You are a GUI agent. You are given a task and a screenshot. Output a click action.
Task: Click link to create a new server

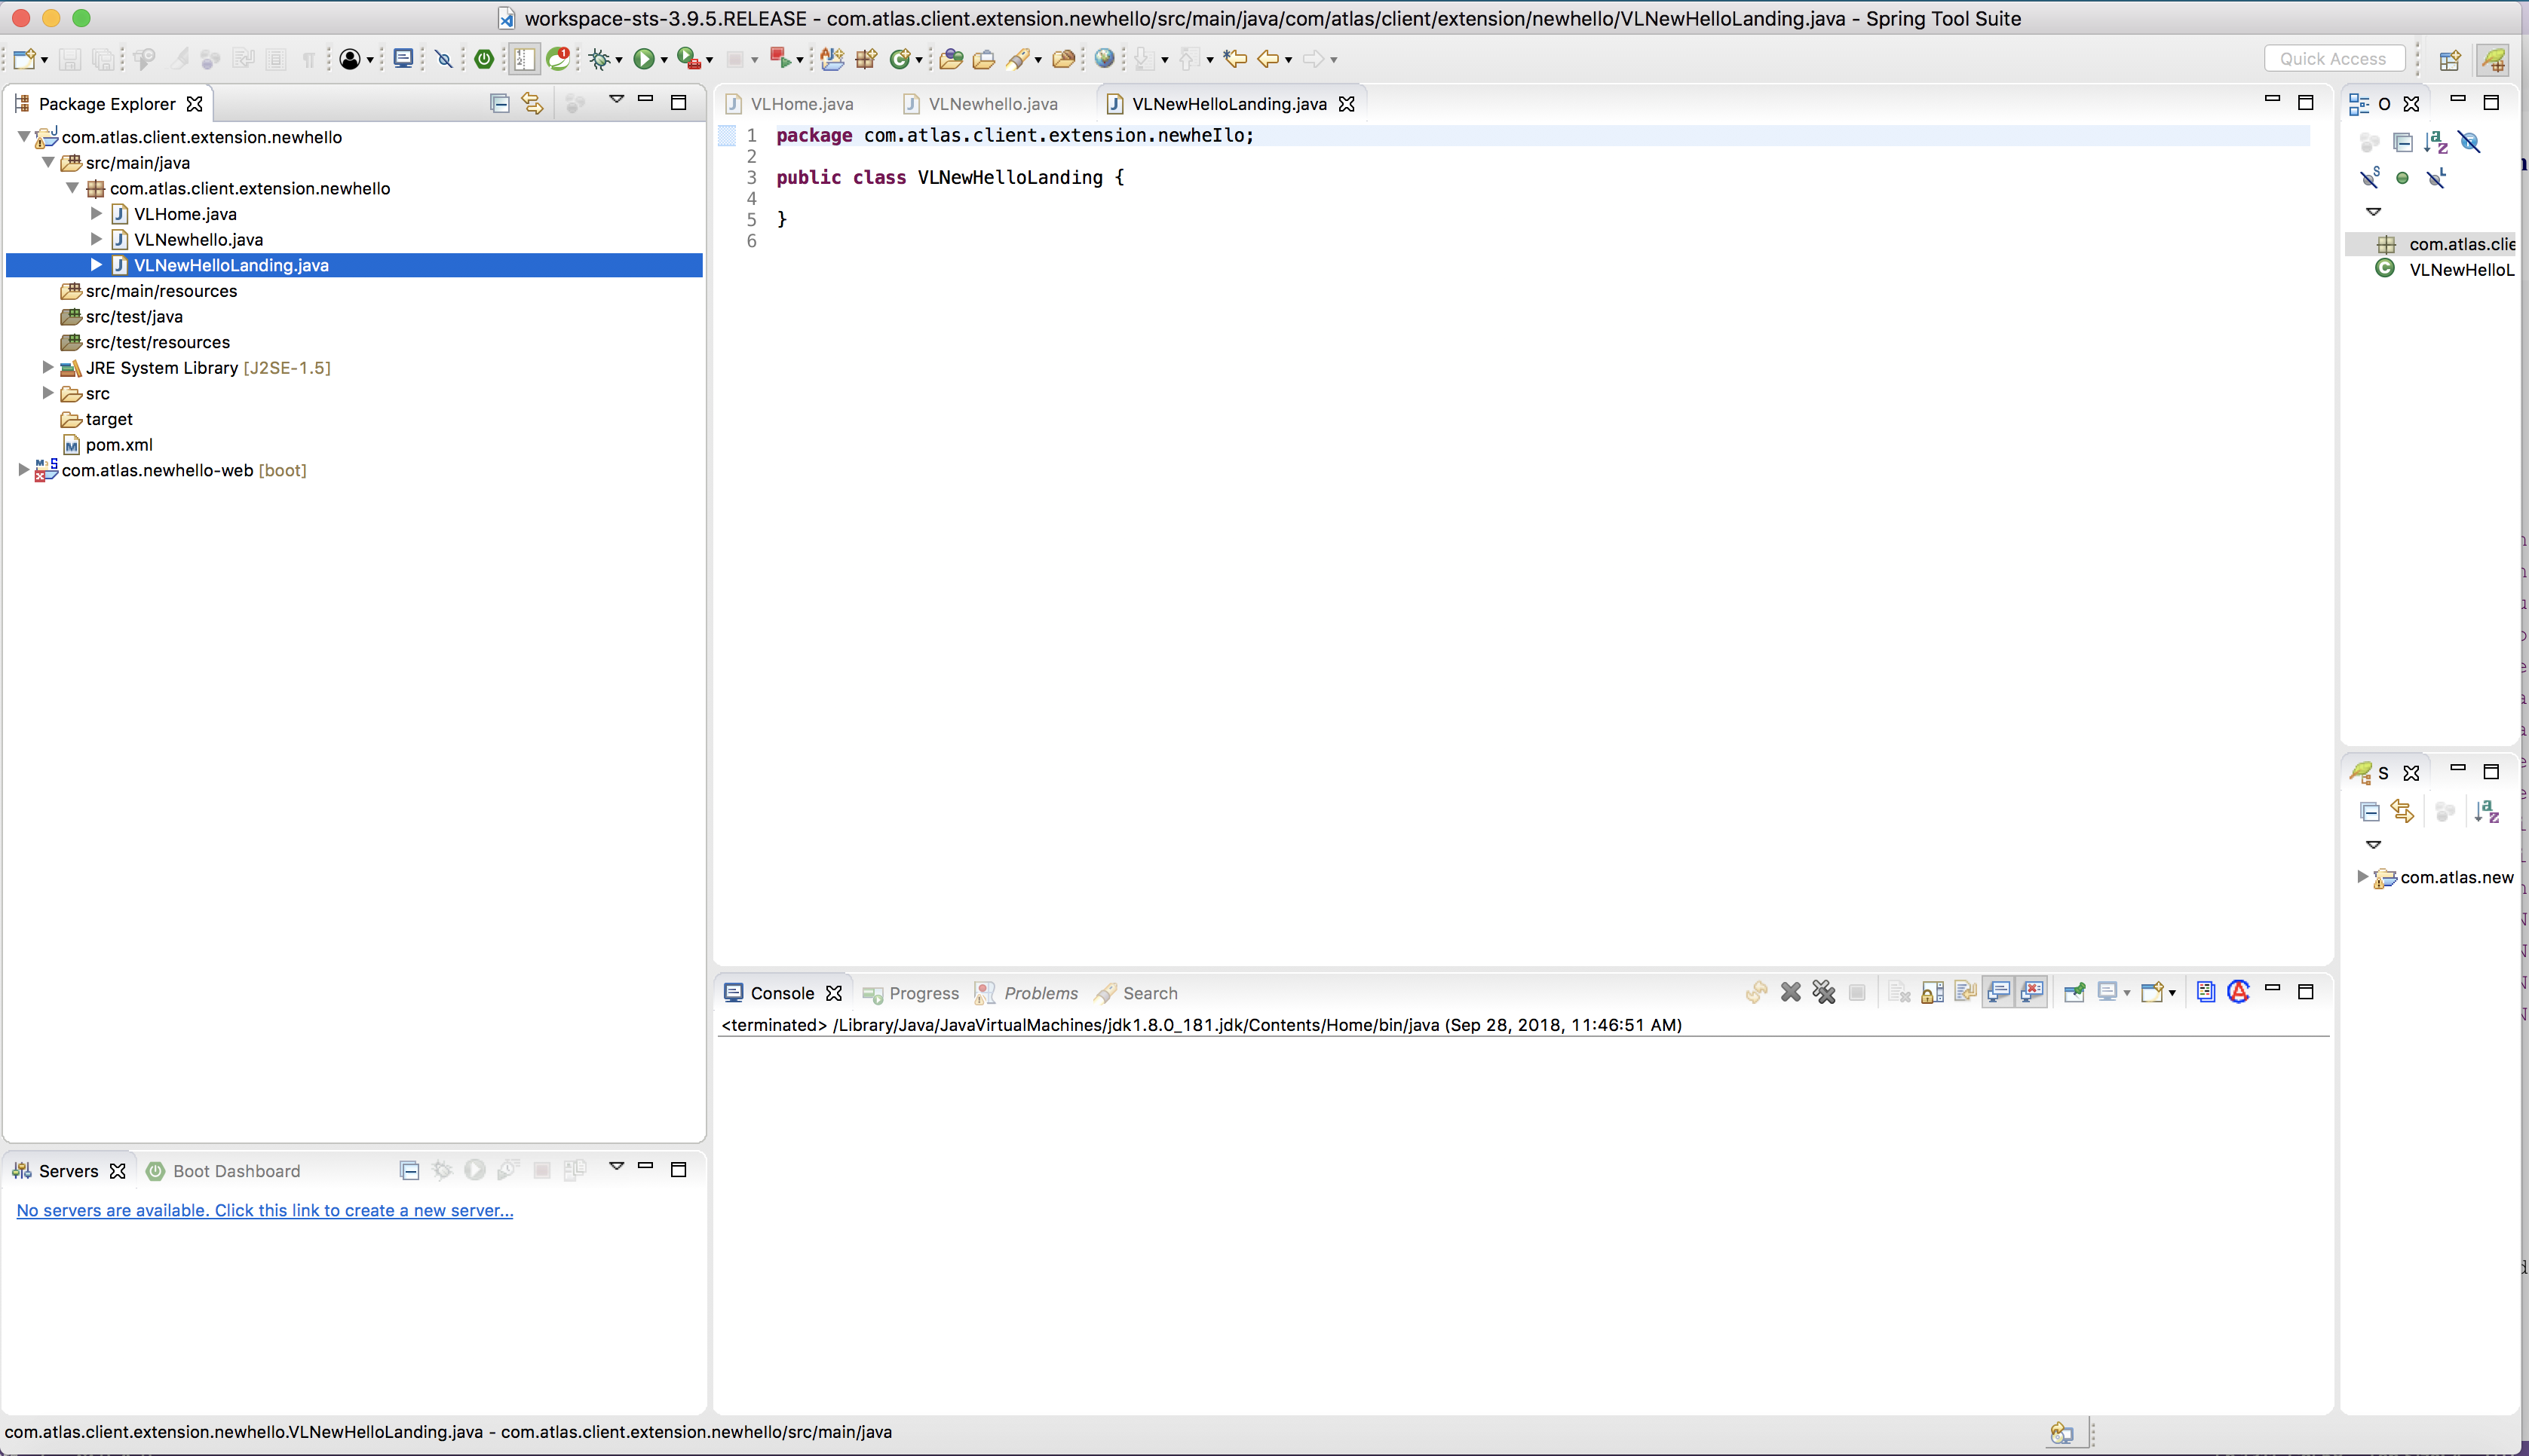[265, 1210]
